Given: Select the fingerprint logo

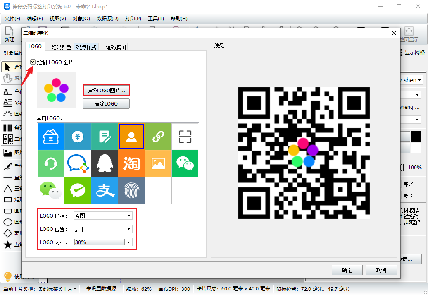Looking at the screenshot, I should tap(131, 190).
